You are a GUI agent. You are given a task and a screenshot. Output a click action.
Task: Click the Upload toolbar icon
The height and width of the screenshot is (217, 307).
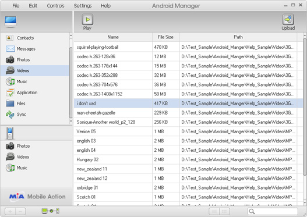[288, 20]
